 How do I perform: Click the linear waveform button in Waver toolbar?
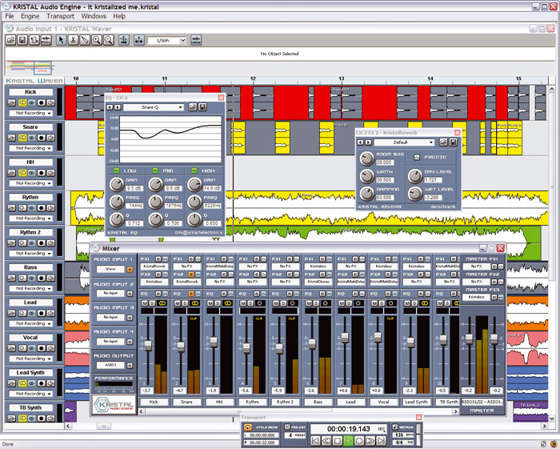coord(196,40)
